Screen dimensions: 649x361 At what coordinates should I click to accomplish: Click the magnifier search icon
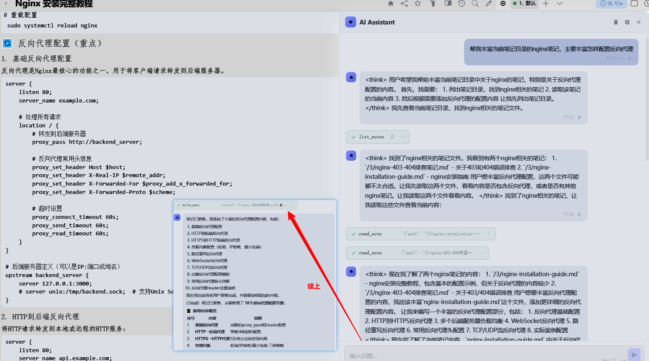(x=475, y=3)
